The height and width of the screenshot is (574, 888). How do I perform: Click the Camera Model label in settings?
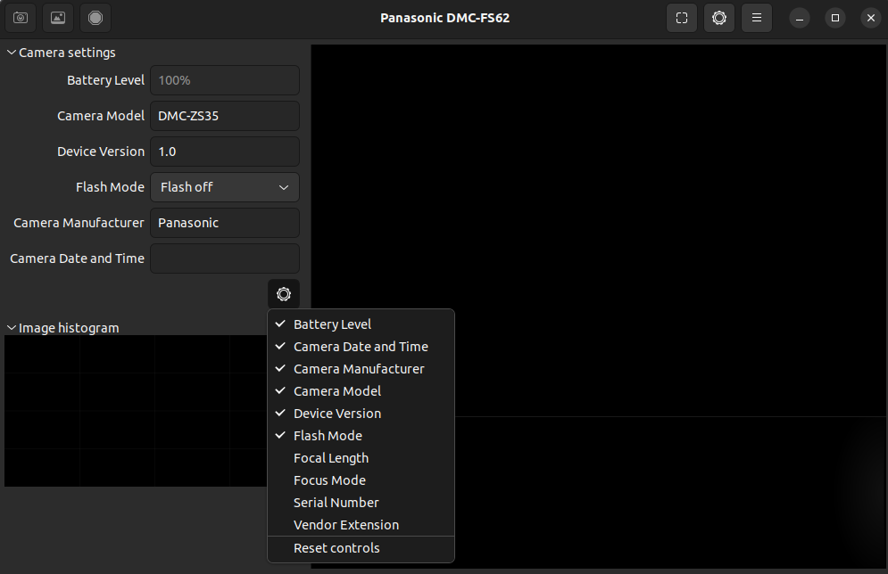point(101,116)
